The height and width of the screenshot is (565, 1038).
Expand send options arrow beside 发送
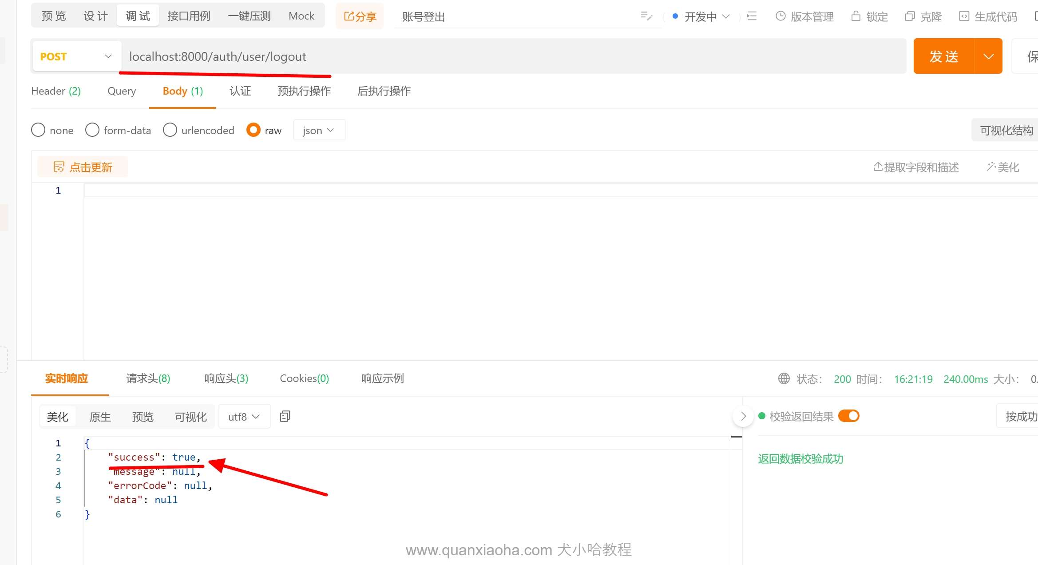[988, 56]
